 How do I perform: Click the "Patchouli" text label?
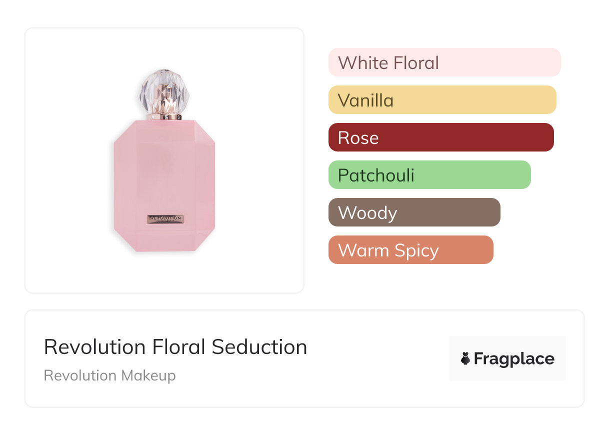[376, 175]
